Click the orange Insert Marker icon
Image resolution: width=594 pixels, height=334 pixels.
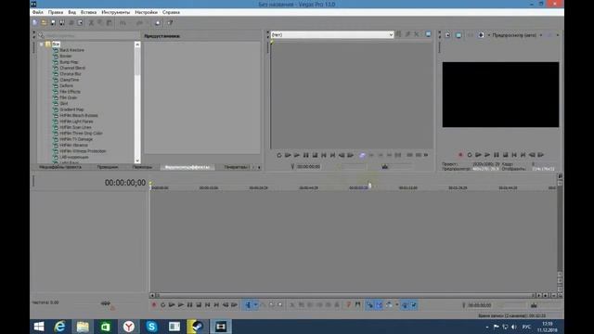tap(349, 305)
